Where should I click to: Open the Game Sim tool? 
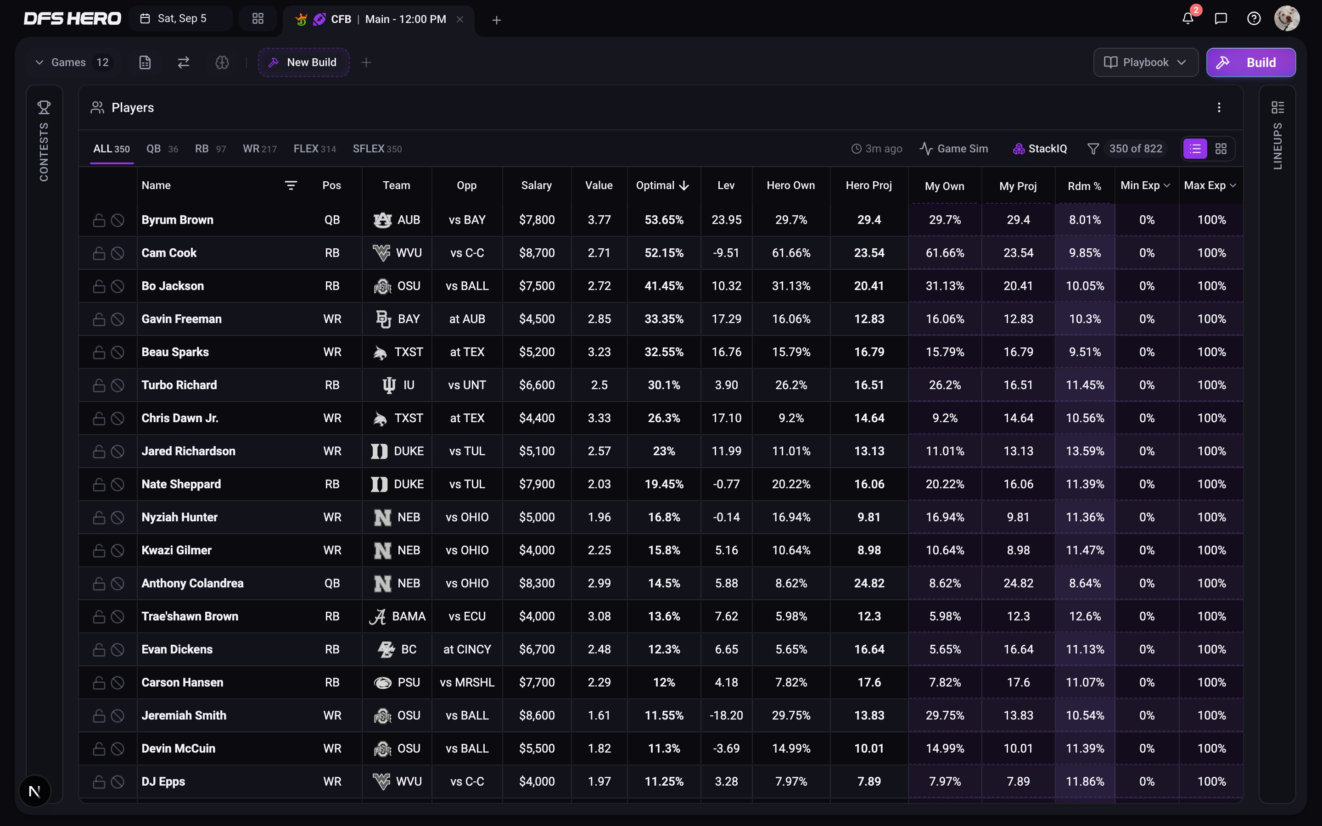pos(954,149)
